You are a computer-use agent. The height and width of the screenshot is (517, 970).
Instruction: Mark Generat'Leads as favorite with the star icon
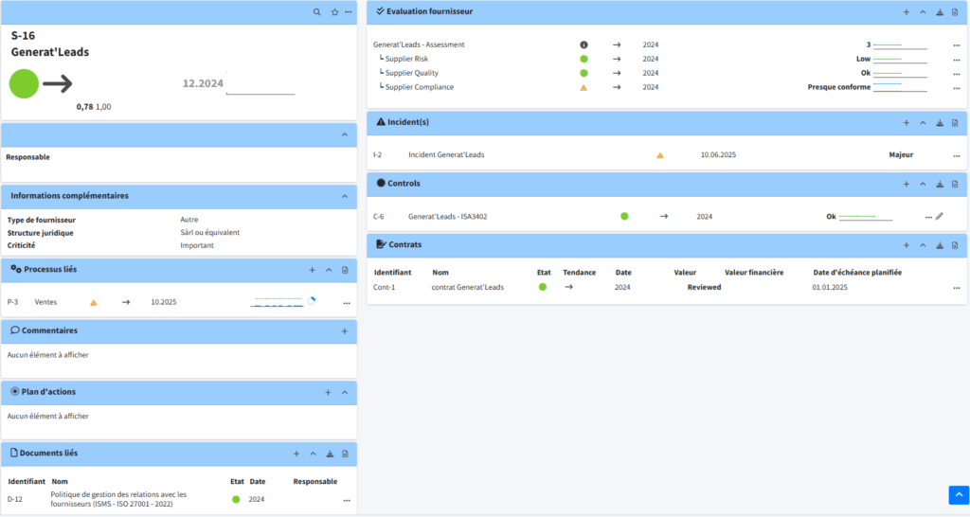(334, 12)
